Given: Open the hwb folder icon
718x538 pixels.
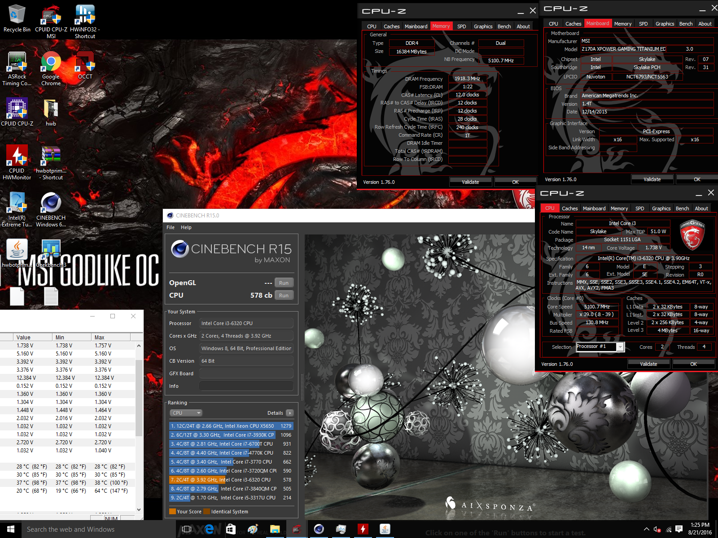Looking at the screenshot, I should pyautogui.click(x=51, y=112).
